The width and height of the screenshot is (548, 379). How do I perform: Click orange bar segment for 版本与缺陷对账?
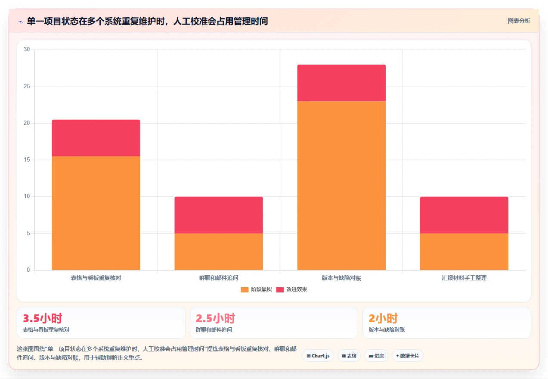click(x=341, y=186)
